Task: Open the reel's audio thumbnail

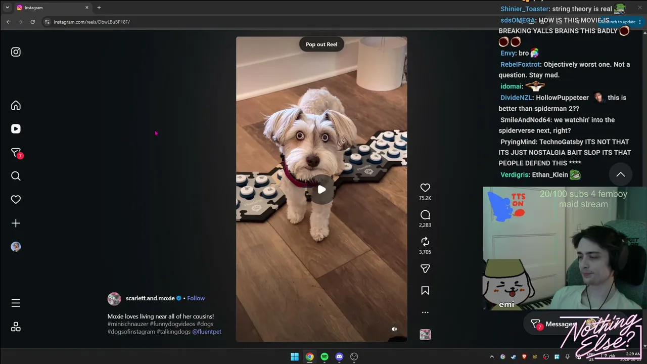Action: (x=425, y=335)
